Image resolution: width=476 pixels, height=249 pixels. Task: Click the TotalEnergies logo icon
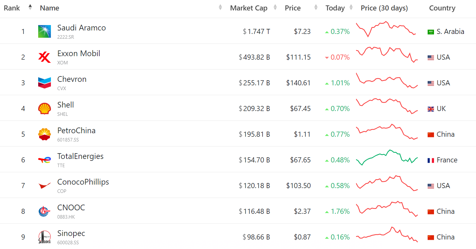click(x=44, y=160)
